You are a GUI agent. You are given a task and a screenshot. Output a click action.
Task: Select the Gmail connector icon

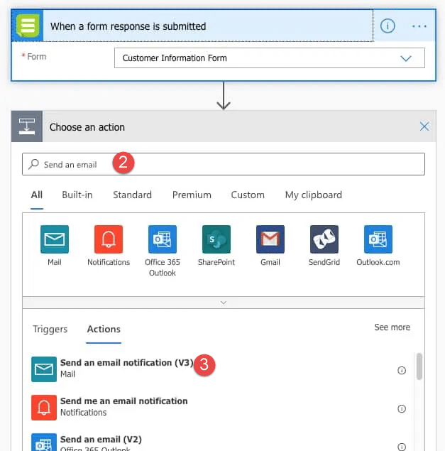[270, 239]
